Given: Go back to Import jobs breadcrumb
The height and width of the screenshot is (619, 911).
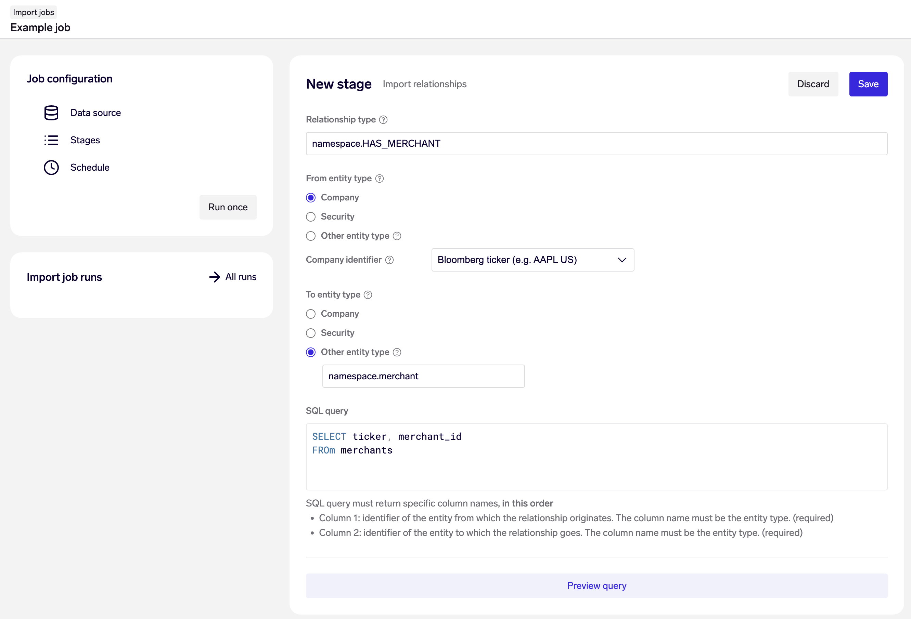Looking at the screenshot, I should [33, 12].
